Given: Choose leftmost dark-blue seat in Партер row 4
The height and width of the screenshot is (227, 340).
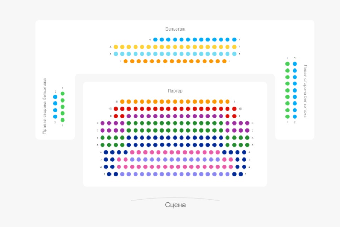Looking at the screenshot, I should (106, 152).
